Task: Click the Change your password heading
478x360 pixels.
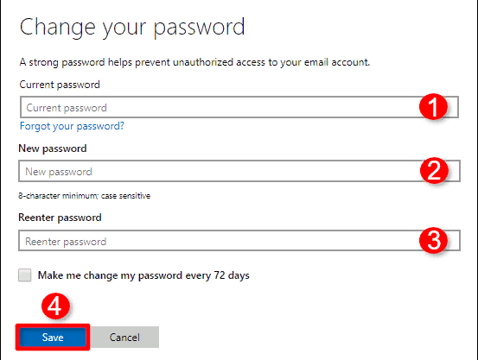Action: pyautogui.click(x=132, y=28)
